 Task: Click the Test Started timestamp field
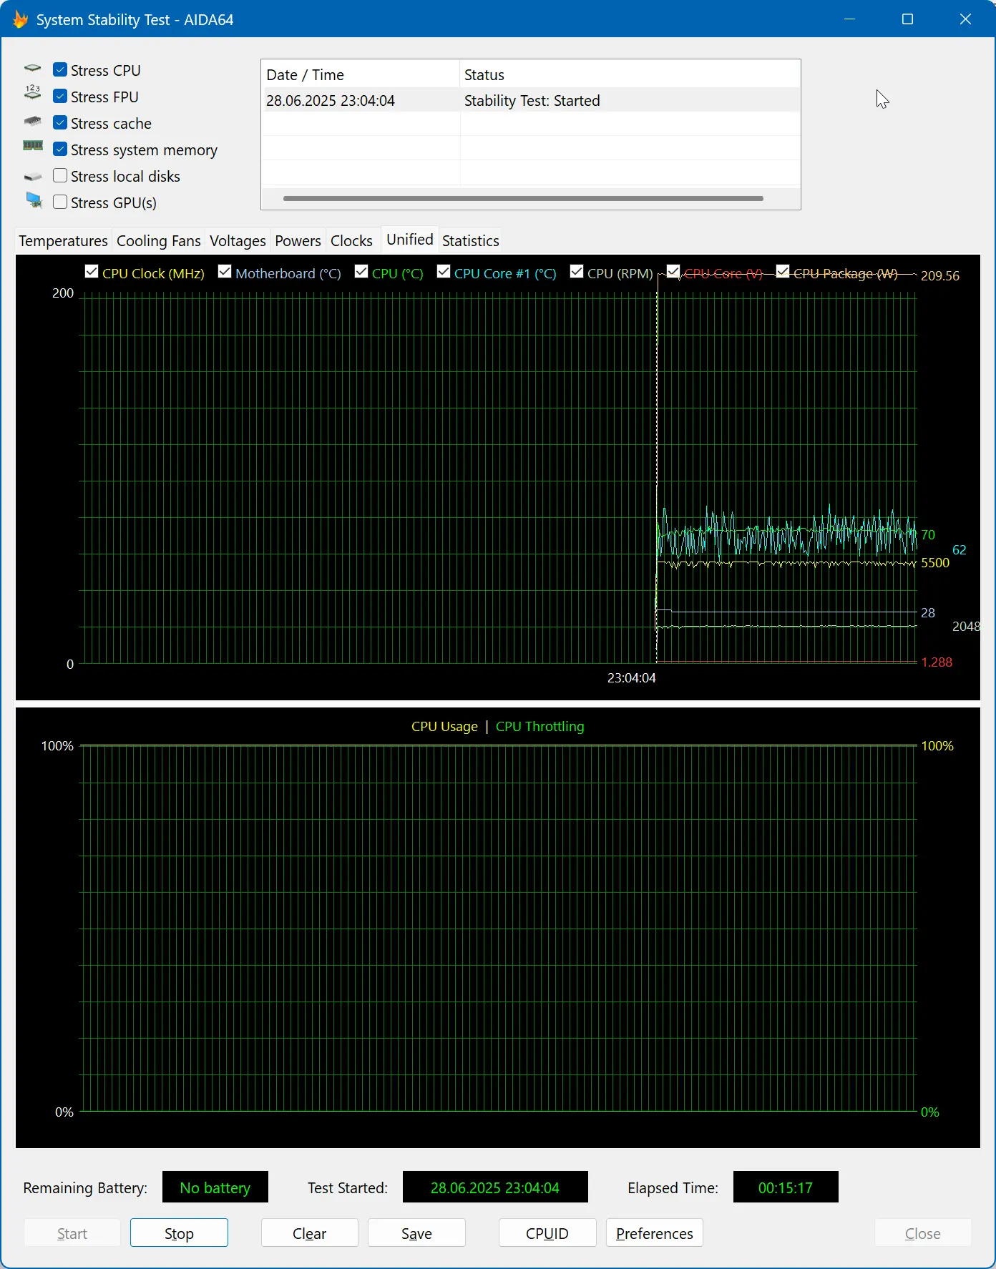click(495, 1187)
